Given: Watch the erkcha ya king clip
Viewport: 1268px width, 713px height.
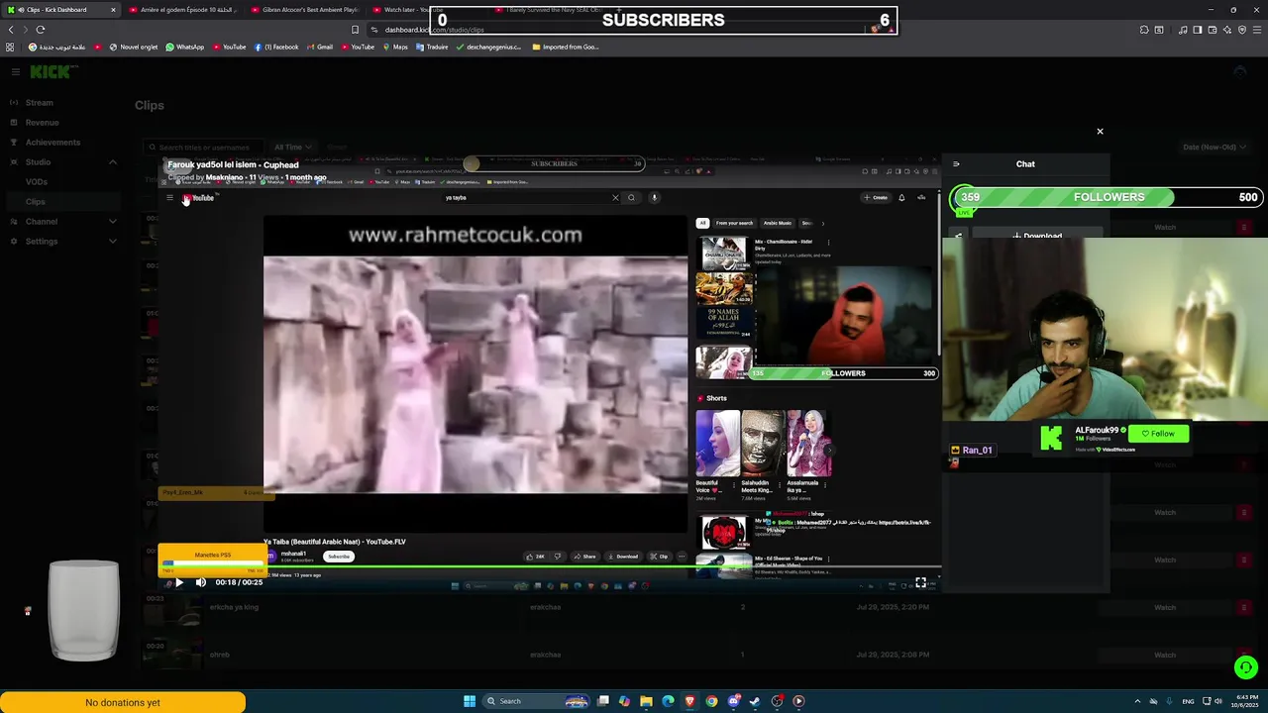Looking at the screenshot, I should (x=1165, y=607).
